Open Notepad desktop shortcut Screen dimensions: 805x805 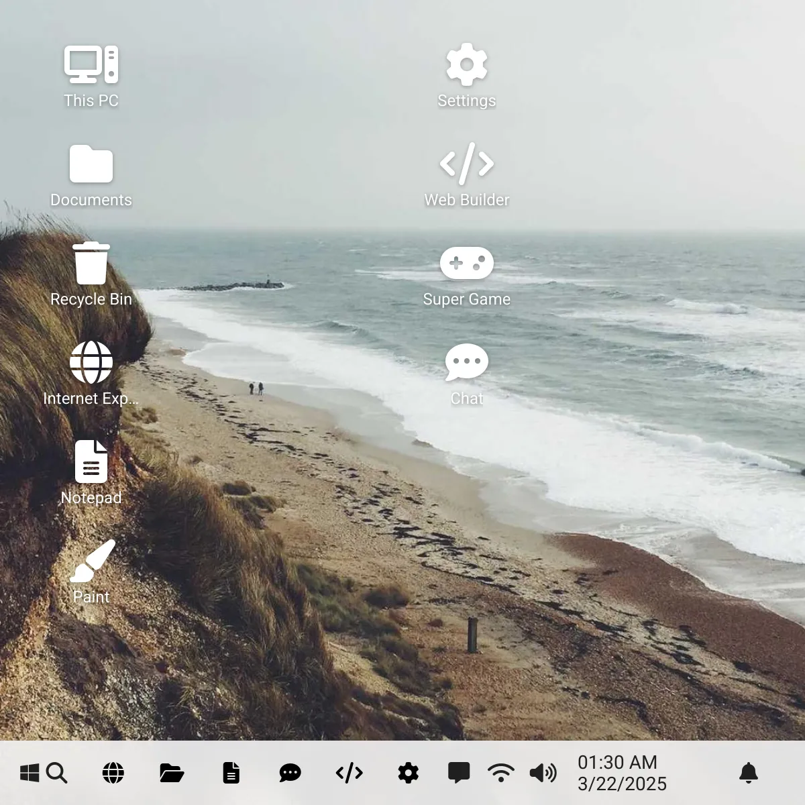click(91, 474)
